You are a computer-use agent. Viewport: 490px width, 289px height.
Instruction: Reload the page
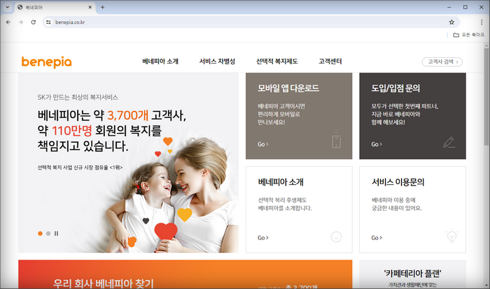pyautogui.click(x=34, y=22)
